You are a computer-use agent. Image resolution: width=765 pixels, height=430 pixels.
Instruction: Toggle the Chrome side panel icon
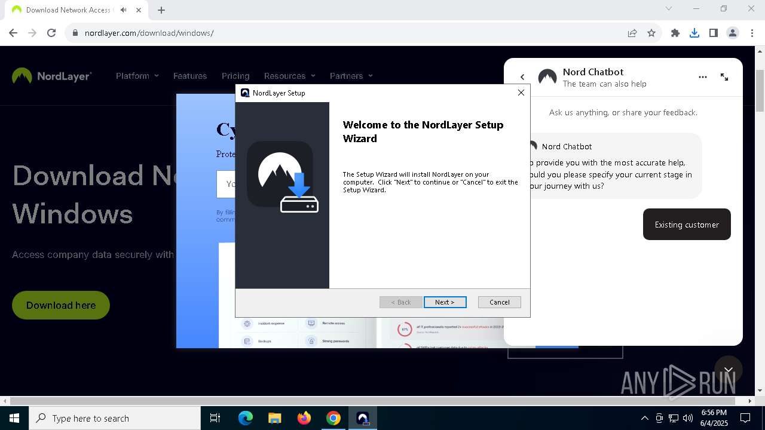click(714, 33)
